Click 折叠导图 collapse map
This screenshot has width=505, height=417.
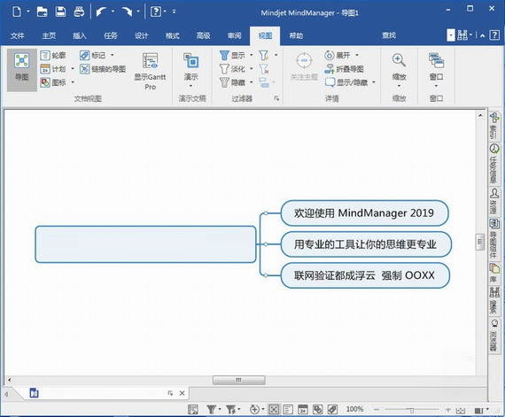(344, 69)
